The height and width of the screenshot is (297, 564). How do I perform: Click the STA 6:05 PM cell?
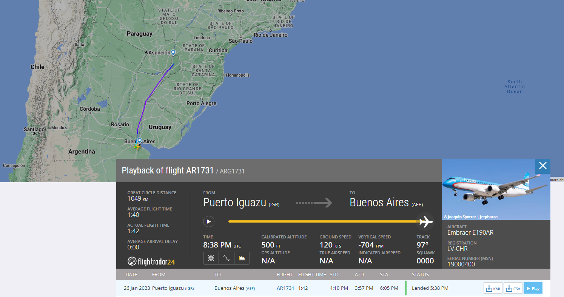(x=389, y=288)
